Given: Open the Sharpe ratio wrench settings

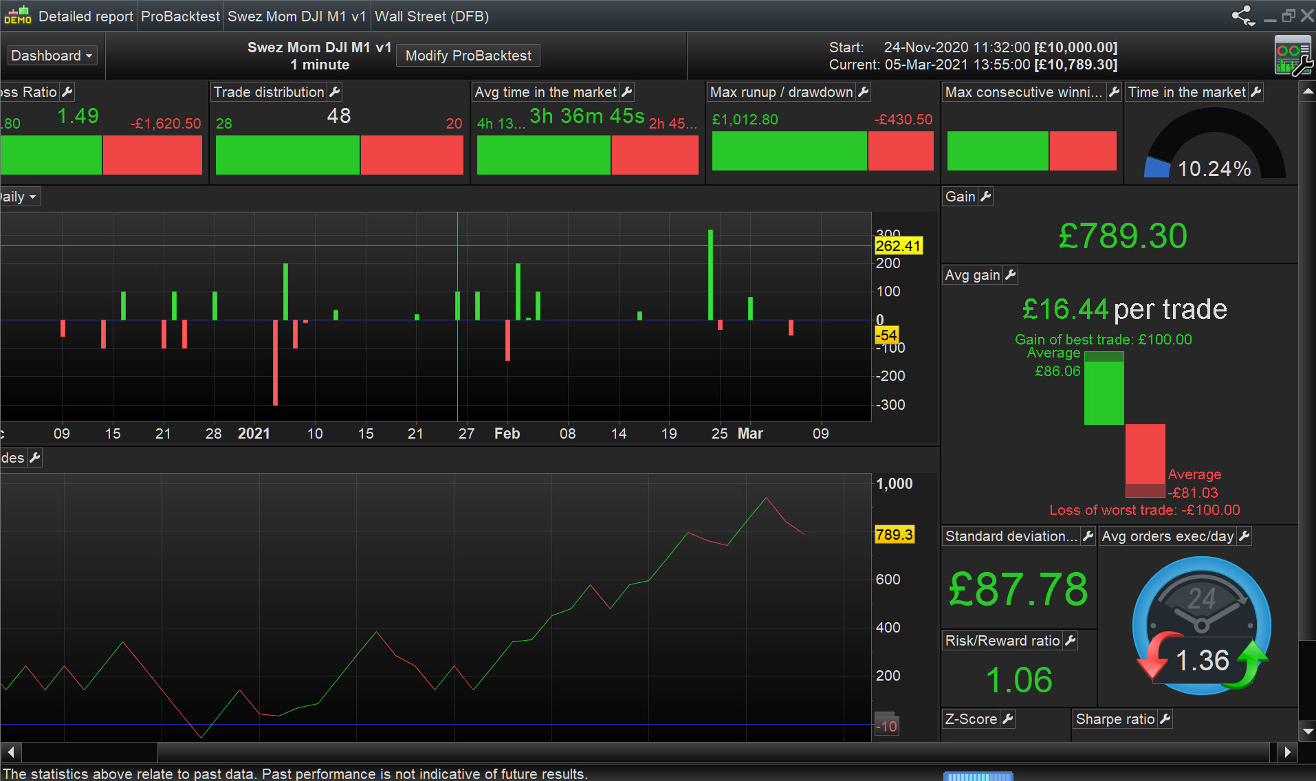Looking at the screenshot, I should pos(1165,719).
